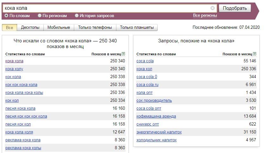Open the 'сок производитель' link
266x153 pixels.
pos(154,101)
